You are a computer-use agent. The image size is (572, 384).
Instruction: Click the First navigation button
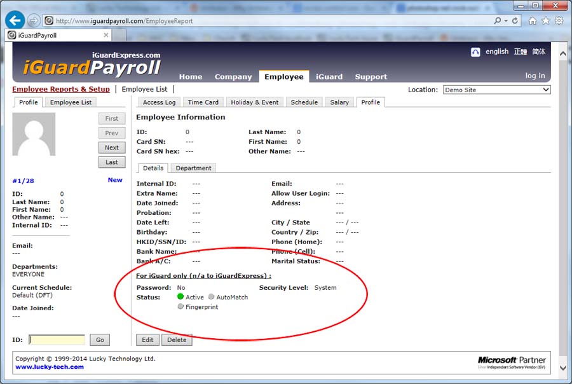[112, 118]
